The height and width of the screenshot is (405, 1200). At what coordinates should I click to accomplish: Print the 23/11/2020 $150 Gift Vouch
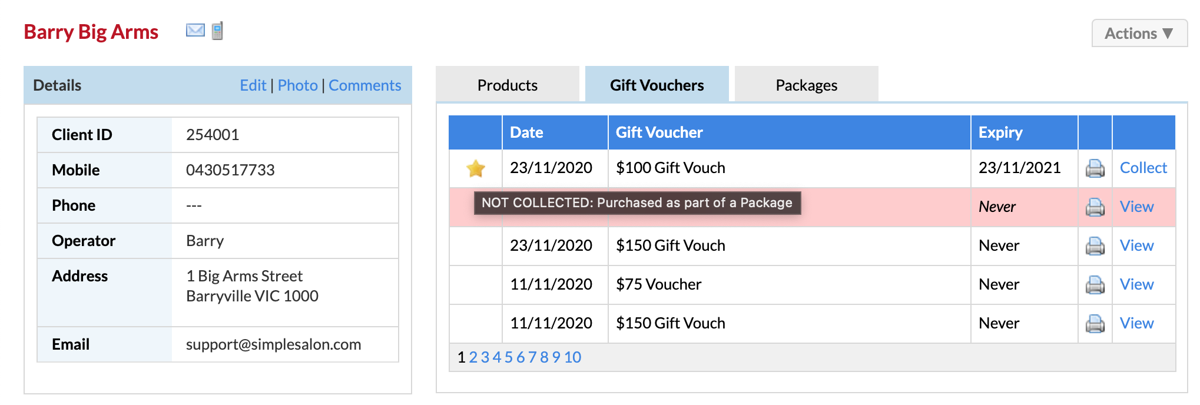(1095, 246)
